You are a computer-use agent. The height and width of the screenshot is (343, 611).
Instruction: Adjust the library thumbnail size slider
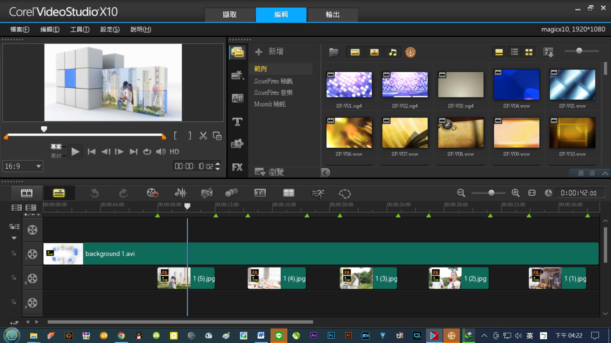pos(579,51)
